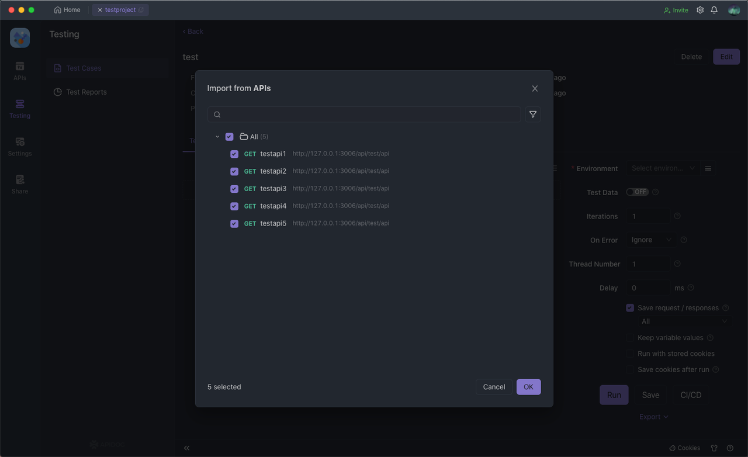Uncheck the testapi5 checkbox
Screen dimensions: 748x457
click(x=234, y=223)
